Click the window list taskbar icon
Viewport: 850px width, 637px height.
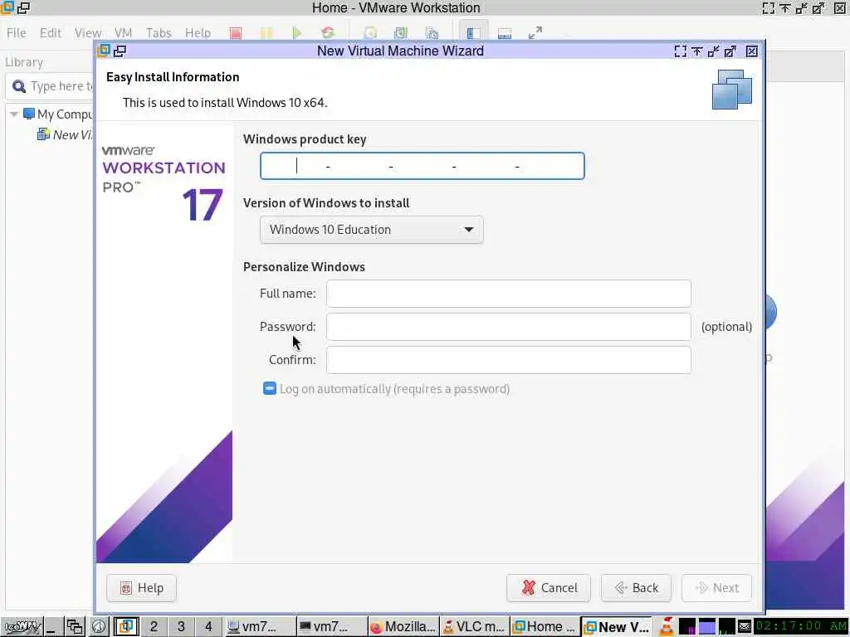click(x=75, y=627)
